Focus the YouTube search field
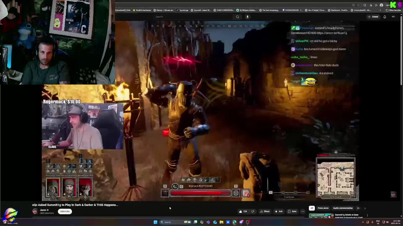The width and height of the screenshot is (403, 226). pos(194,17)
